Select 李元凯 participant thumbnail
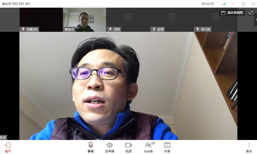The image size is (257, 154). point(215,20)
